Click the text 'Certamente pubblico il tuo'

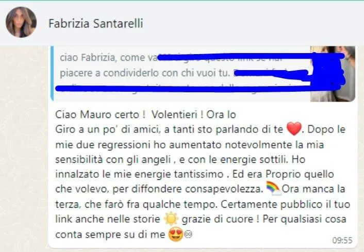(x=285, y=204)
